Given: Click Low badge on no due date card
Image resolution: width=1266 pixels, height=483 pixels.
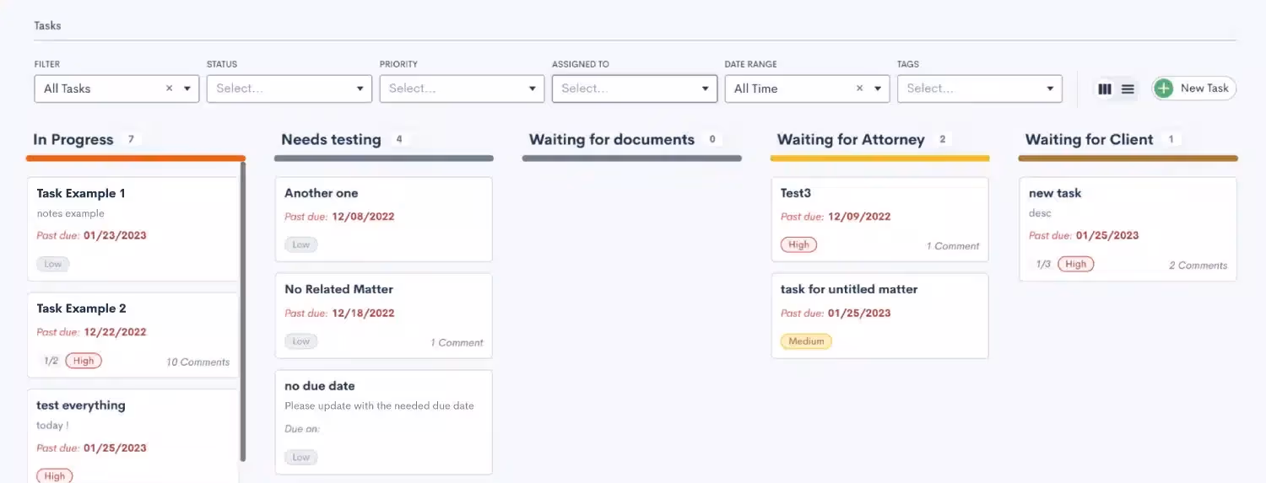Looking at the screenshot, I should pyautogui.click(x=301, y=458).
